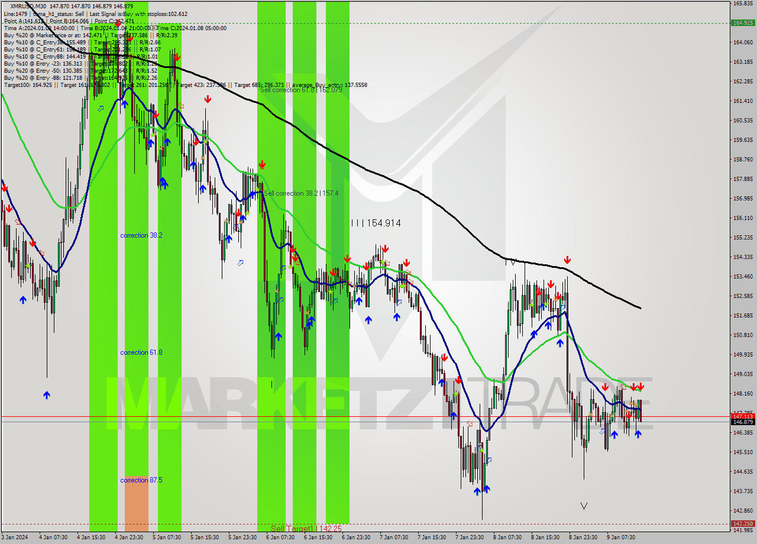Viewport: 757px width, 544px height.
Task: Click the '3 Jan 2024' time axis label
Action: click(16, 537)
